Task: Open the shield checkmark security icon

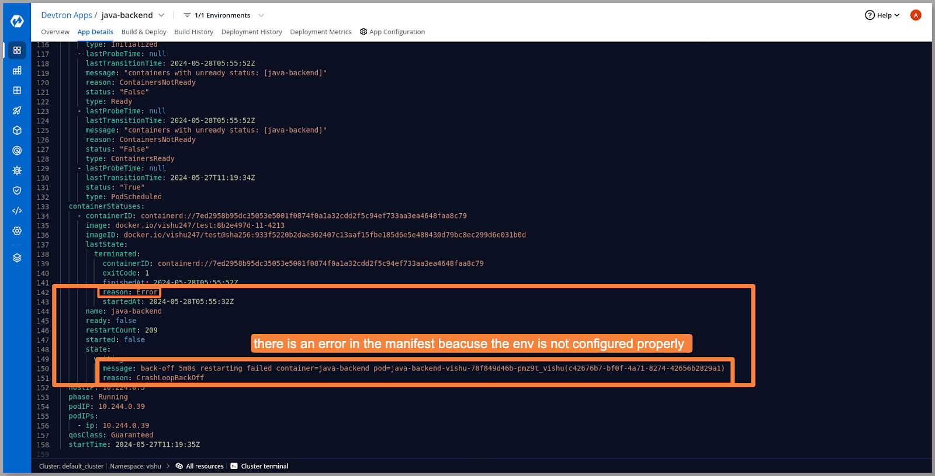Action: click(17, 190)
